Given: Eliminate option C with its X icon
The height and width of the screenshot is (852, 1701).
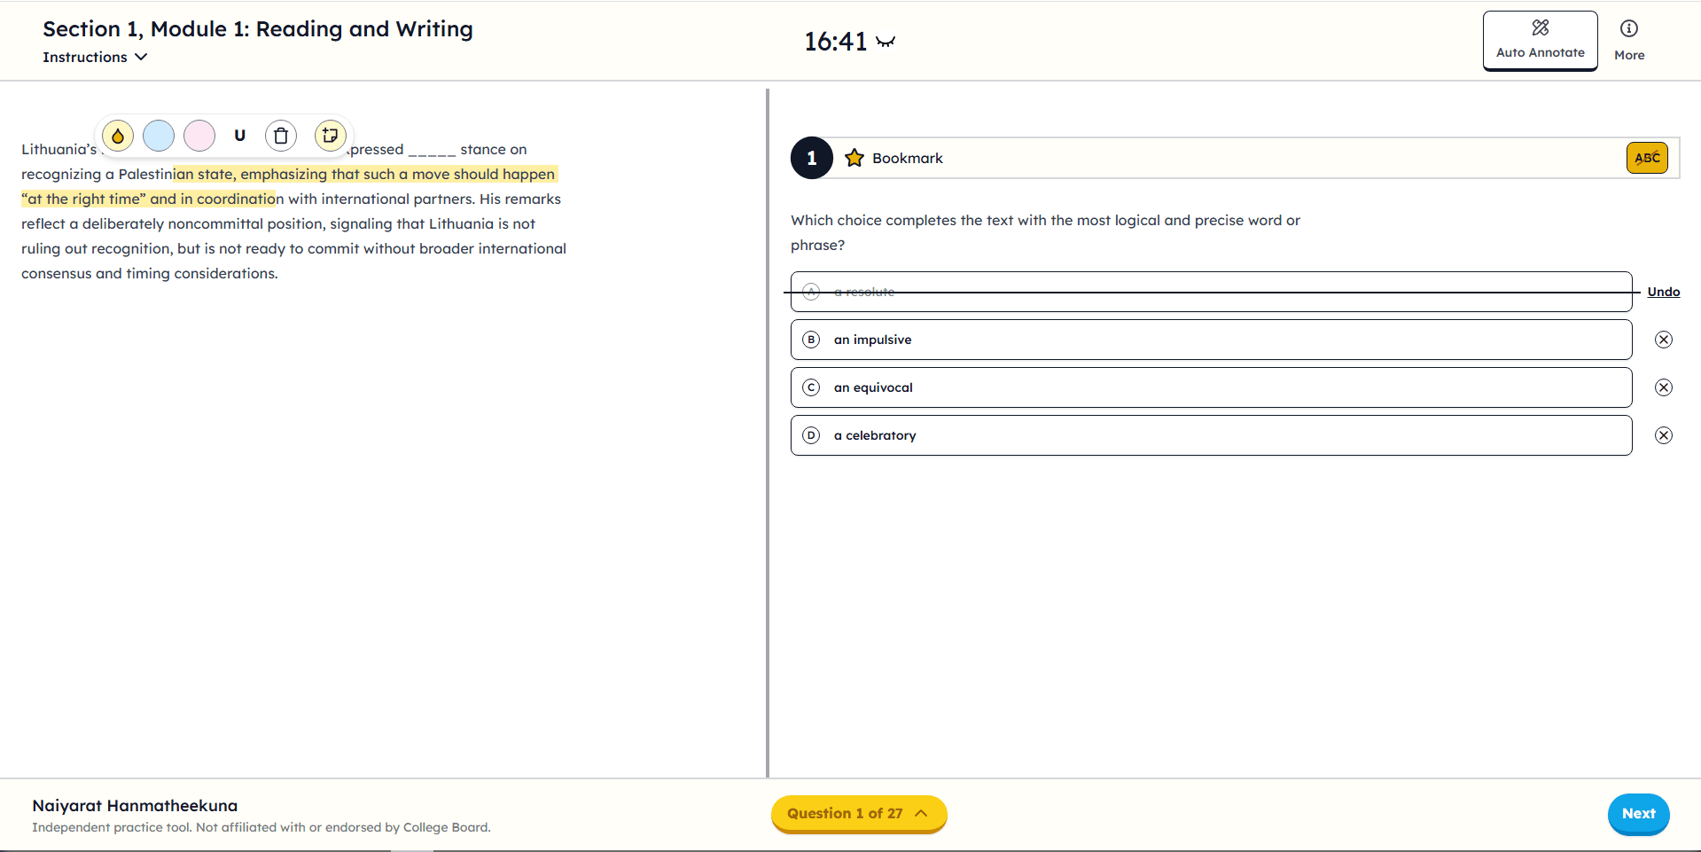Looking at the screenshot, I should pos(1663,387).
